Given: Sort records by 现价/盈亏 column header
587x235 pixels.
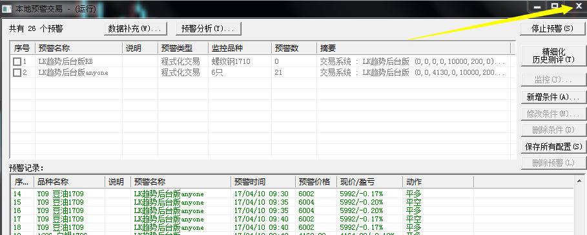Looking at the screenshot, I should [x=370, y=182].
